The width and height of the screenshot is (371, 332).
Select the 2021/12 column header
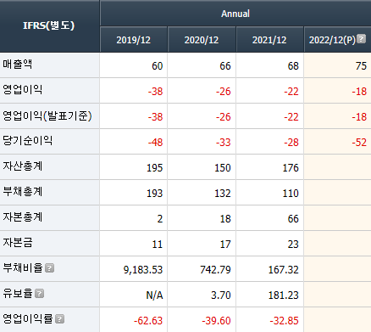click(x=269, y=40)
